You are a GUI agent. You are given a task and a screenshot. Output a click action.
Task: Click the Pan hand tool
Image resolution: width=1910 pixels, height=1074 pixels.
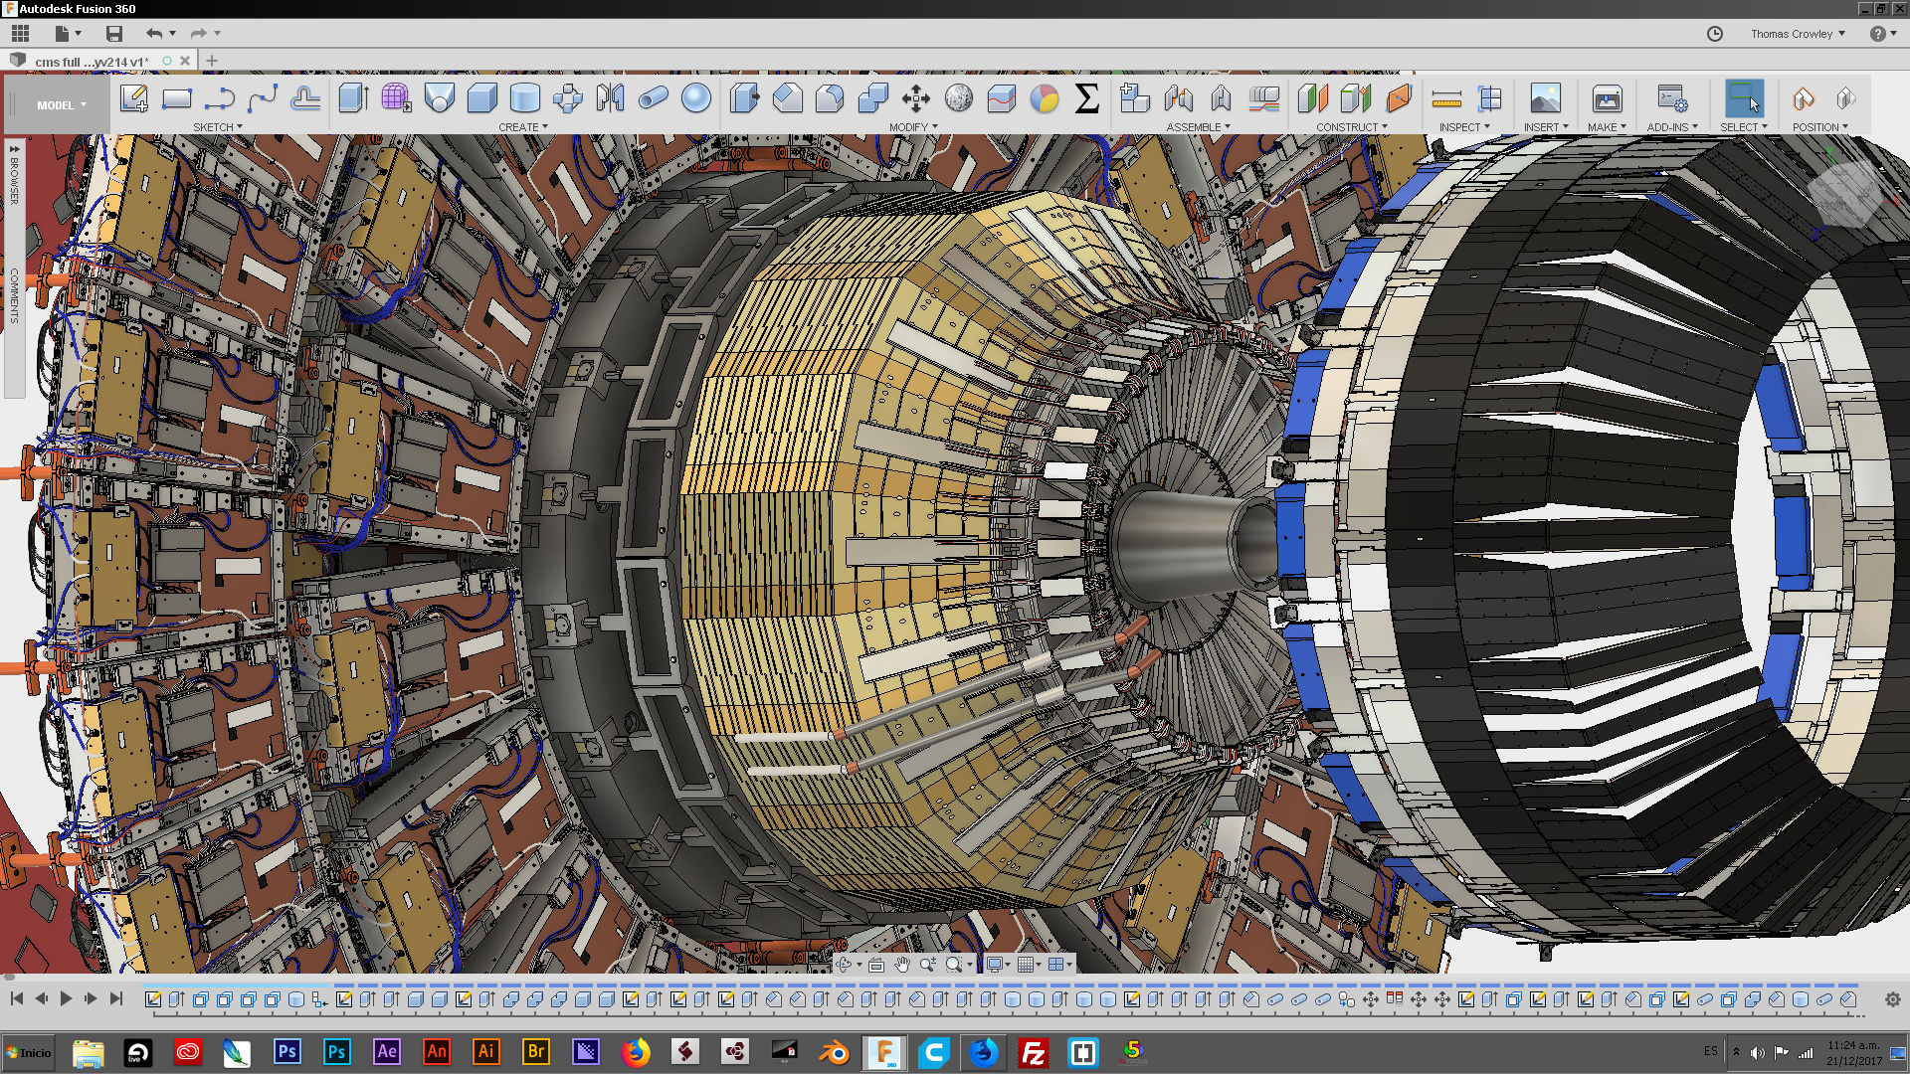pyautogui.click(x=902, y=965)
